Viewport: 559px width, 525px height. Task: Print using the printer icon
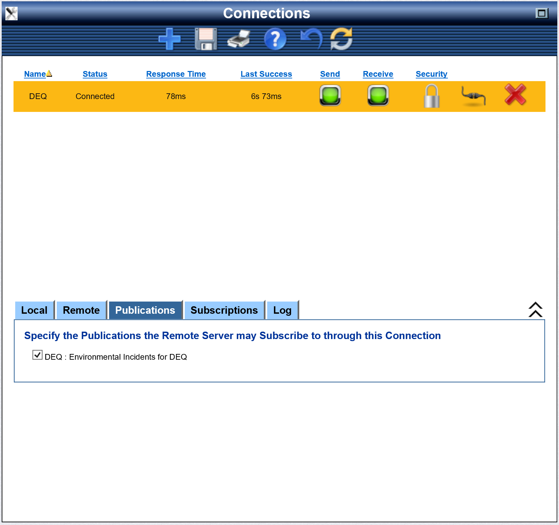pos(239,39)
